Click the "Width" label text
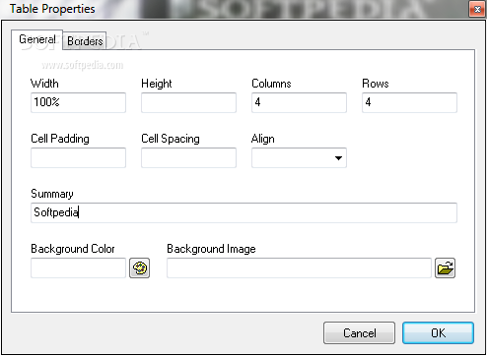Viewport: 487px width, 356px height. pos(44,84)
